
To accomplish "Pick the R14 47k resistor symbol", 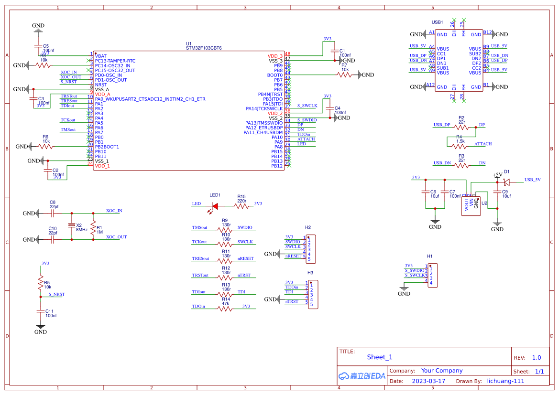I will tap(225, 309).
